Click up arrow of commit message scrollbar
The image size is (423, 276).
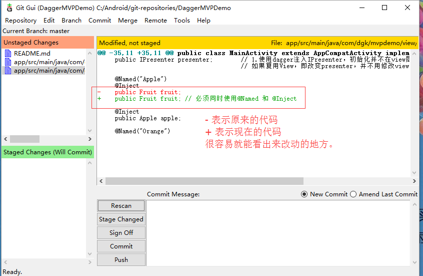(x=414, y=204)
